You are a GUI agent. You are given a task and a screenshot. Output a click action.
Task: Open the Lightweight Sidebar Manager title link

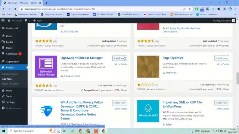click(x=81, y=58)
